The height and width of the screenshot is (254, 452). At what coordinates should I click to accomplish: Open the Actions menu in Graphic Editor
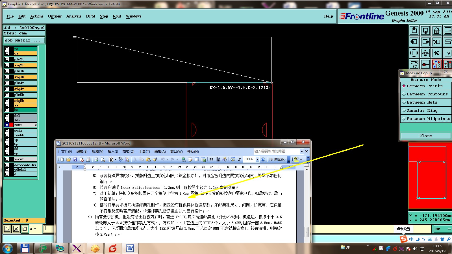click(x=37, y=16)
